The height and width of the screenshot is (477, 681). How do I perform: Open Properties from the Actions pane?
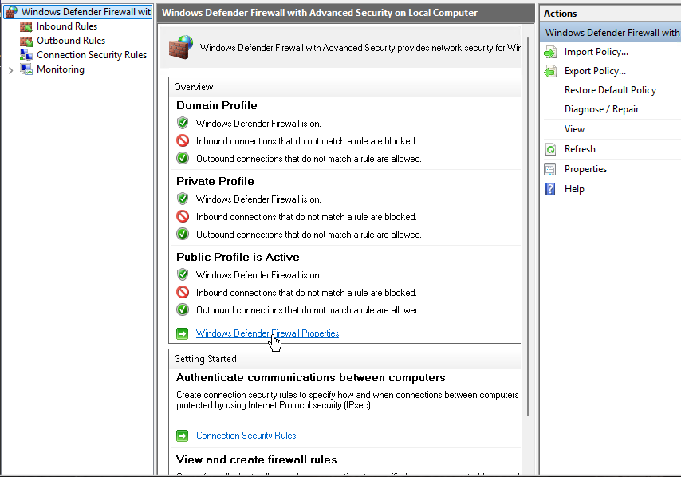[585, 169]
